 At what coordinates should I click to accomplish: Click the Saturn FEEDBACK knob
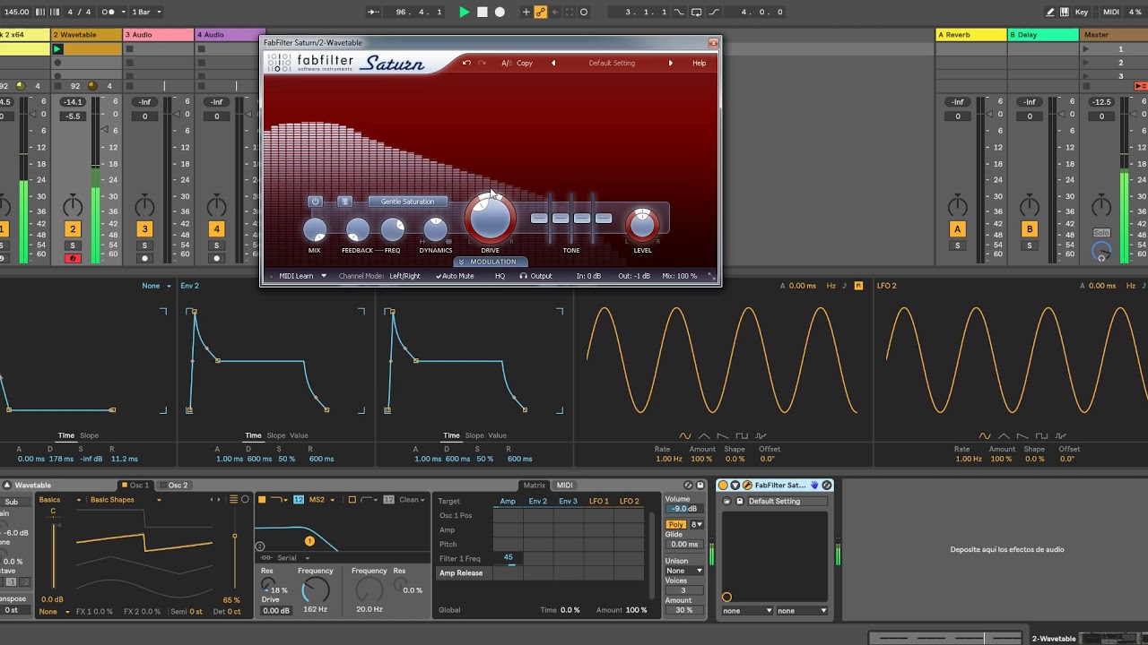point(357,229)
